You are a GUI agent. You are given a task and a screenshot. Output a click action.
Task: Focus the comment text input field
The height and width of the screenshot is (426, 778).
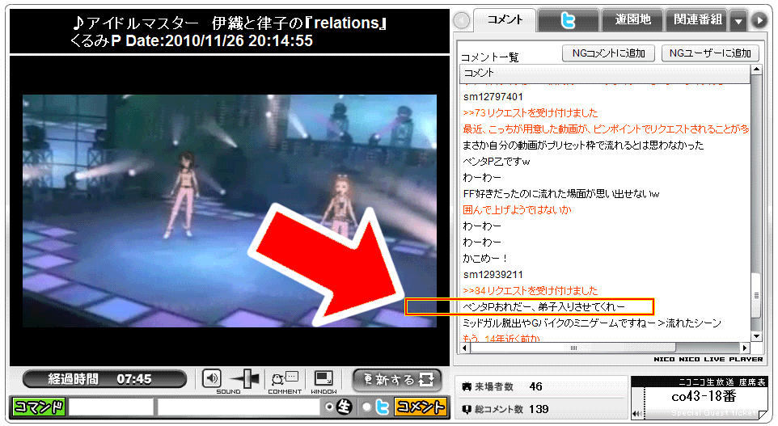coord(239,407)
